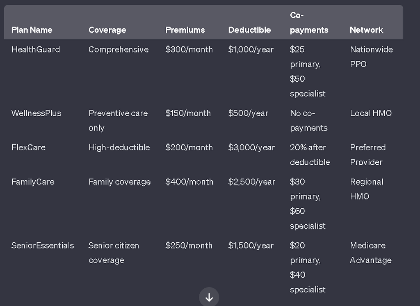Click the Coverage column header

pyautogui.click(x=107, y=30)
